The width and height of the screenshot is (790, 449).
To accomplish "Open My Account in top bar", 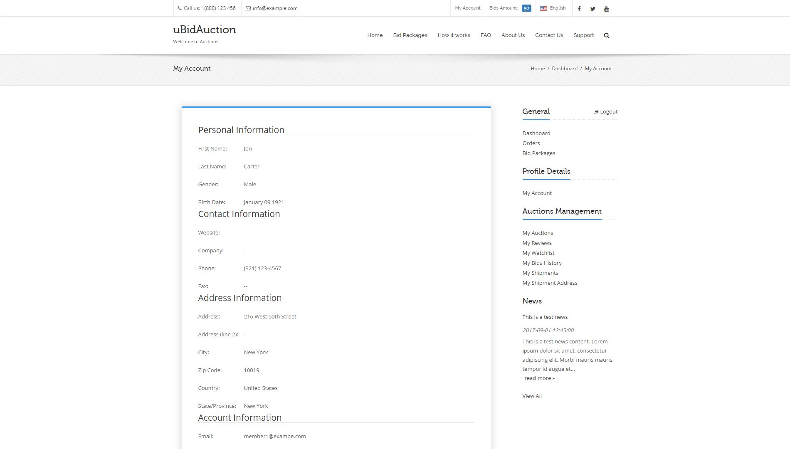I will [467, 8].
